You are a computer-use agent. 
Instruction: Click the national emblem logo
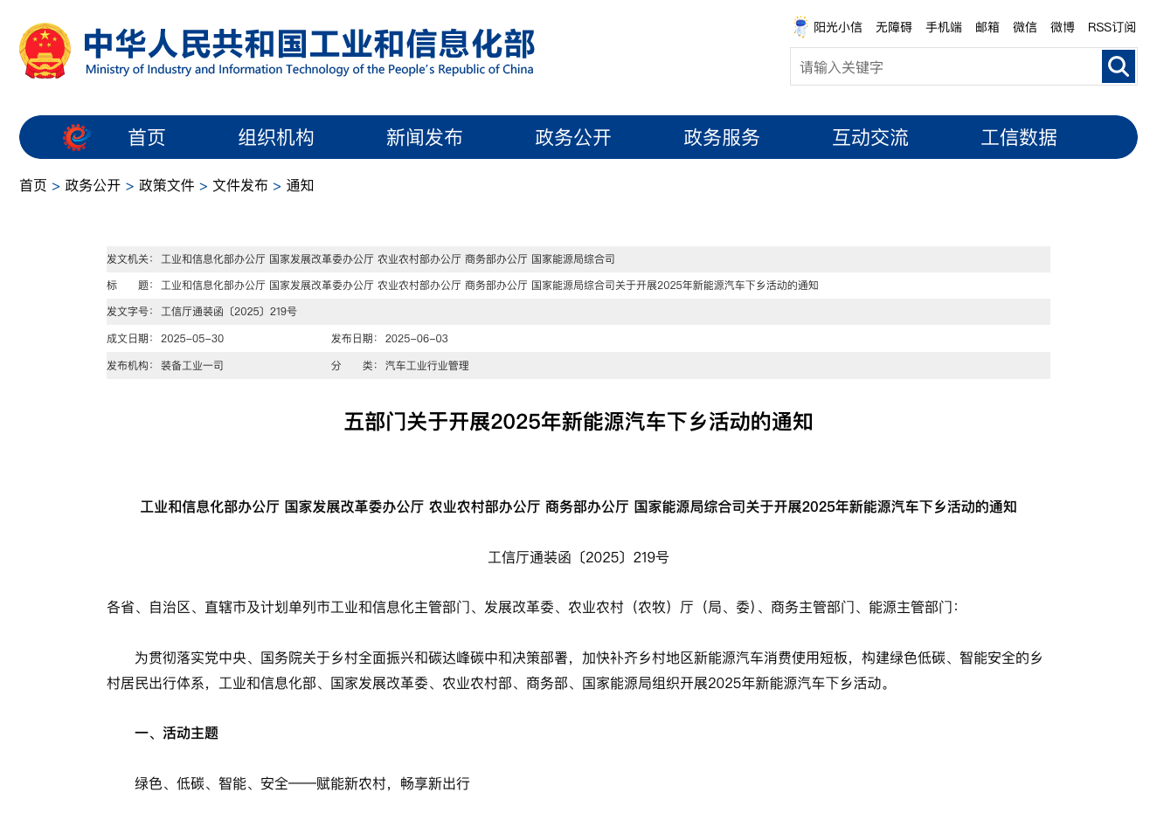point(45,51)
